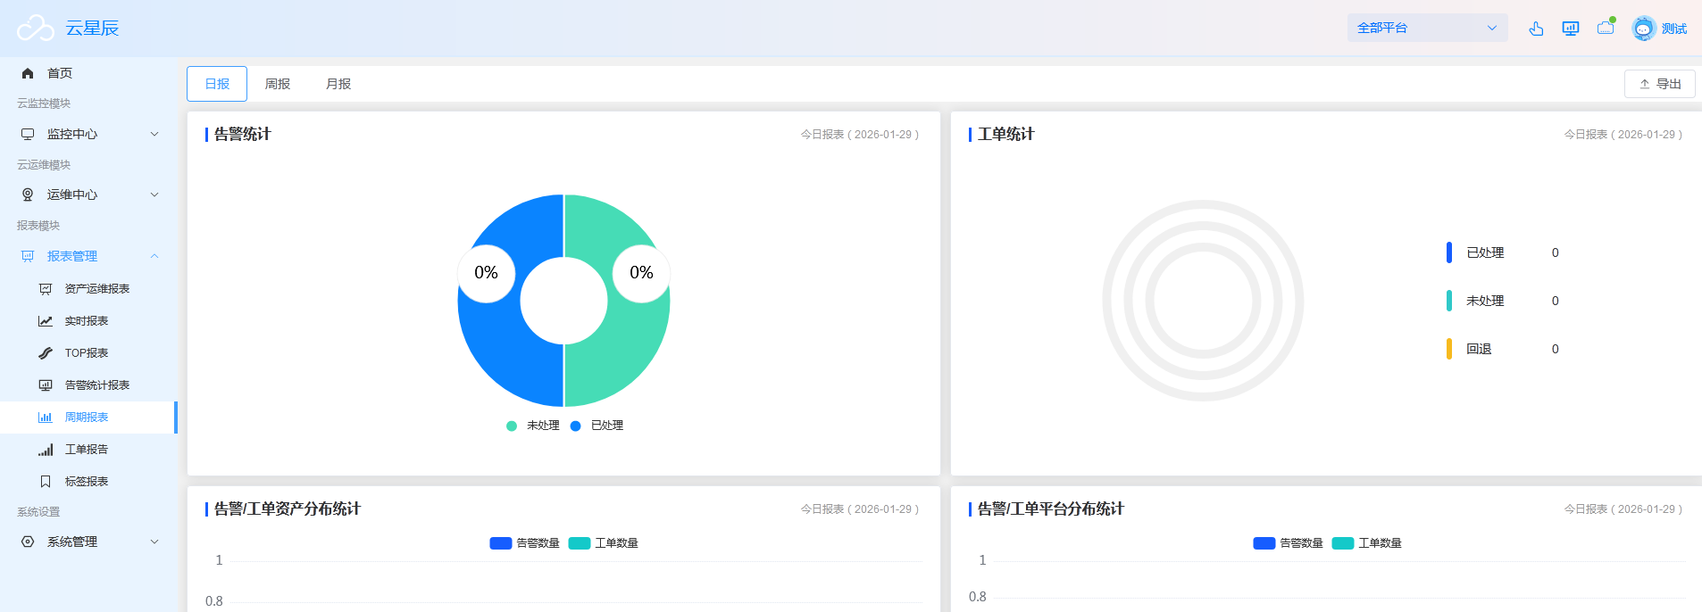
Task: Click the 工单统计 concentric ring chart
Action: [1203, 301]
